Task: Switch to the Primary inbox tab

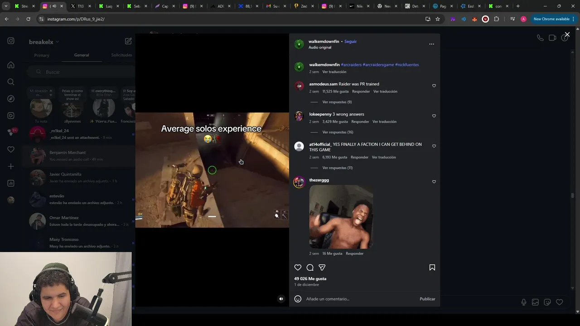Action: 42,55
